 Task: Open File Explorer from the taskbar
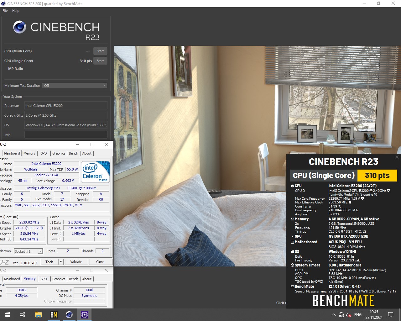[x=38, y=315]
